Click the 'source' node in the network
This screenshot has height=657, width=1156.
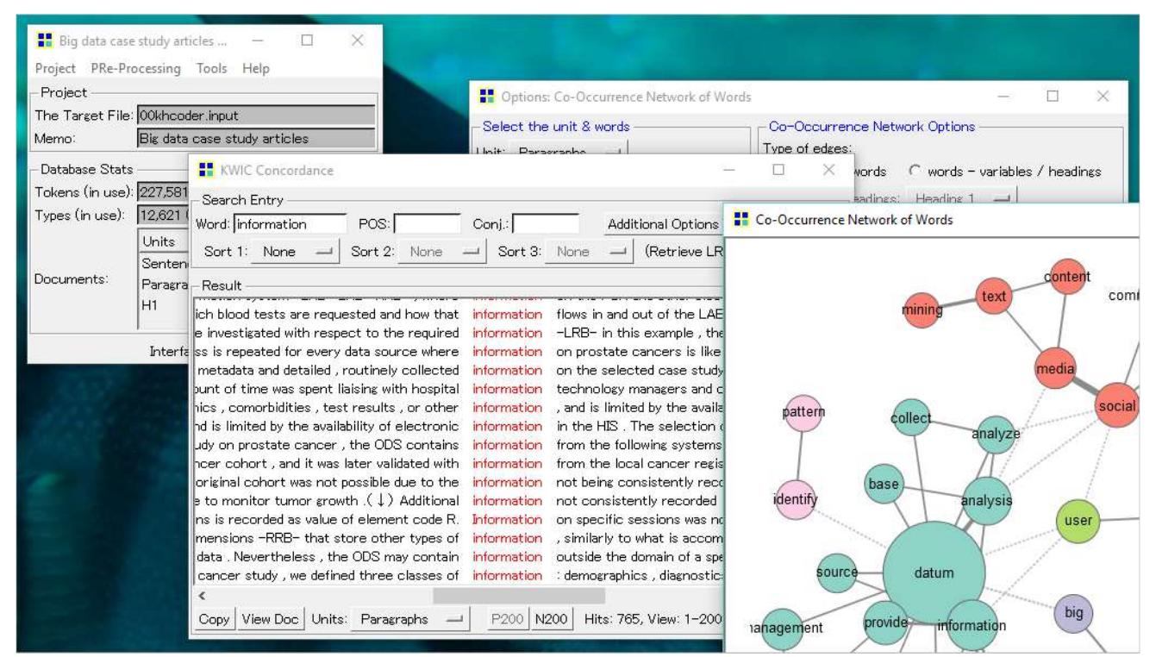pyautogui.click(x=837, y=572)
